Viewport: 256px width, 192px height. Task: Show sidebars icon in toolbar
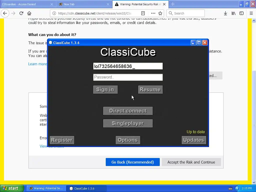pyautogui.click(x=241, y=13)
